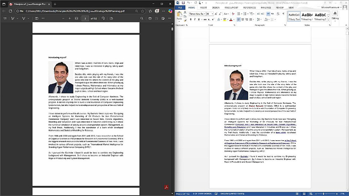
Task: Switch to PAGE LAYOUT ribbon tab
Action: (231, 8)
